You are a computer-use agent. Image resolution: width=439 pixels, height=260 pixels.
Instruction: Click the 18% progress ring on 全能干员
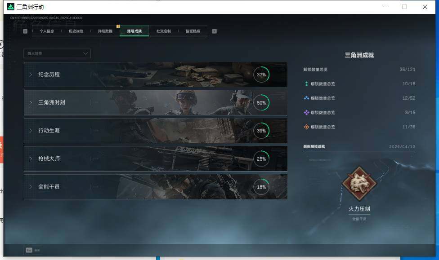[261, 187]
